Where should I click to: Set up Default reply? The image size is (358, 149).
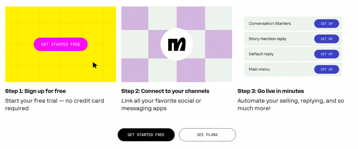tap(327, 54)
